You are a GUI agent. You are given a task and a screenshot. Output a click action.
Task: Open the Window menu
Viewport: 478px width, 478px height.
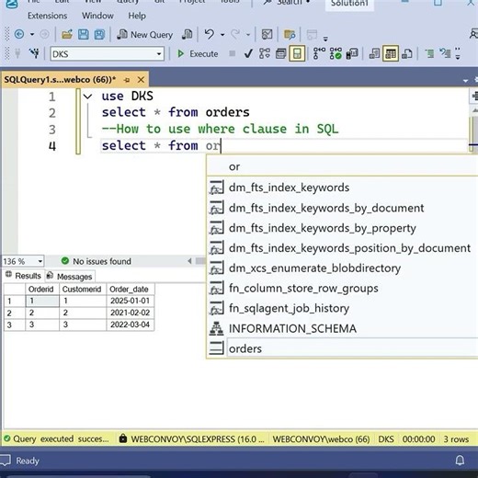pyautogui.click(x=97, y=16)
